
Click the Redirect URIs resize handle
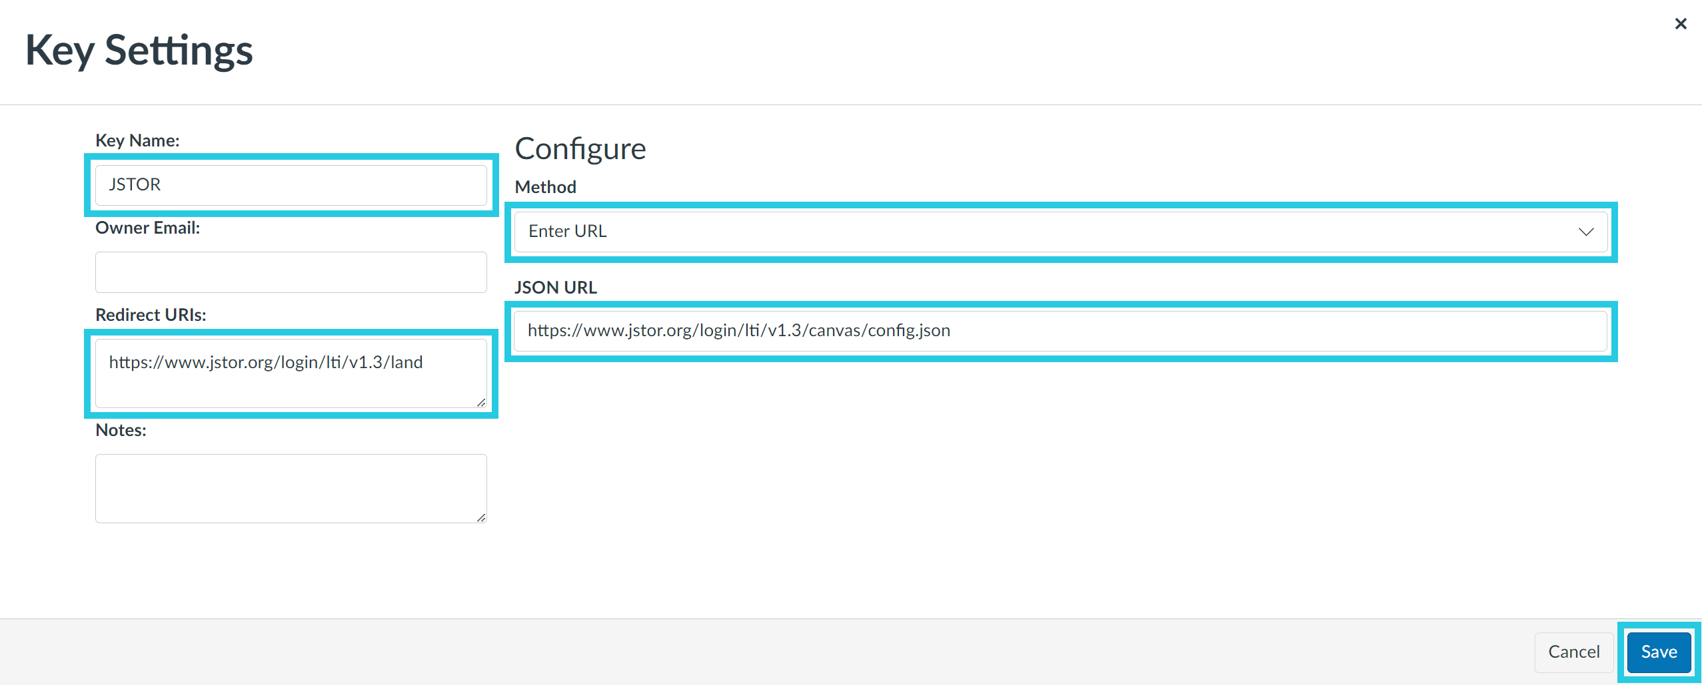(481, 403)
